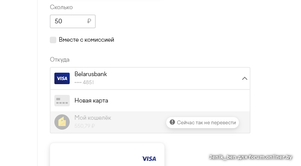
Task: Click the "Вместе с комиссией" label text
Action: click(87, 40)
